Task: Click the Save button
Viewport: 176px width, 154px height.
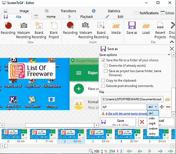Action: (x=118, y=122)
